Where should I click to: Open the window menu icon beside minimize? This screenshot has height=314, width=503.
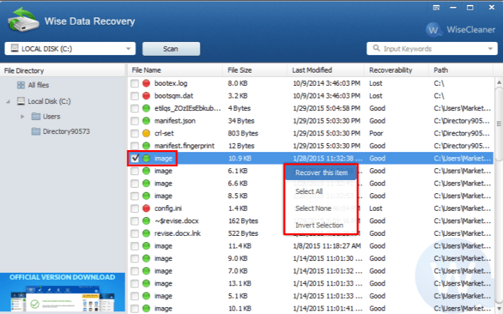(x=436, y=8)
